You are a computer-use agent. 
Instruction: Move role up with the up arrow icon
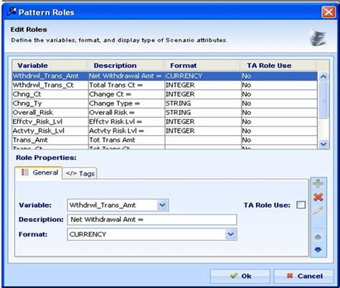pos(318,237)
